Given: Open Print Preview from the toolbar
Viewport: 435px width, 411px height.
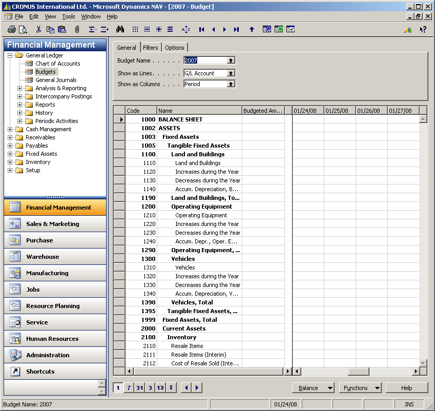Looking at the screenshot, I should (23, 29).
